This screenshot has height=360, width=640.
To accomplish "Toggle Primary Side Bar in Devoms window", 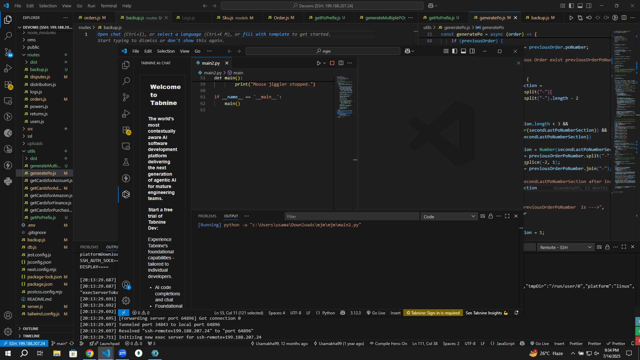I will (x=571, y=6).
